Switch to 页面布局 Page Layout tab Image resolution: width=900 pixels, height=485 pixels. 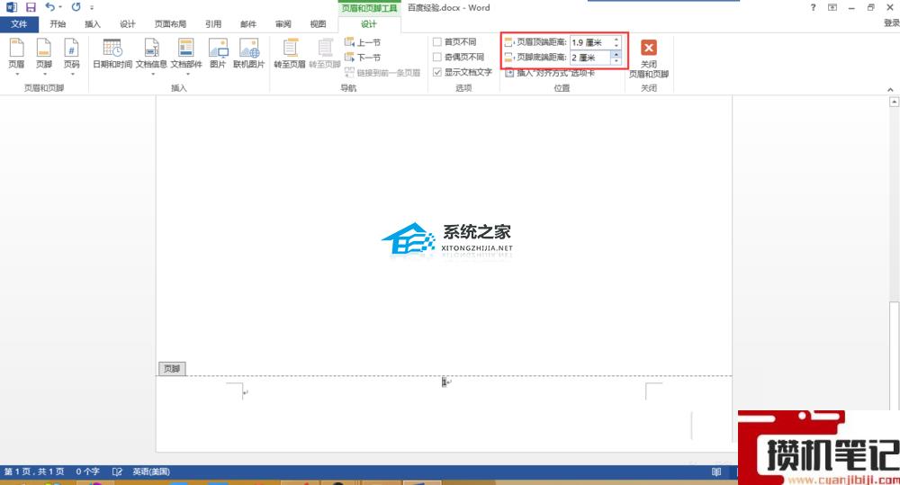tap(170, 24)
